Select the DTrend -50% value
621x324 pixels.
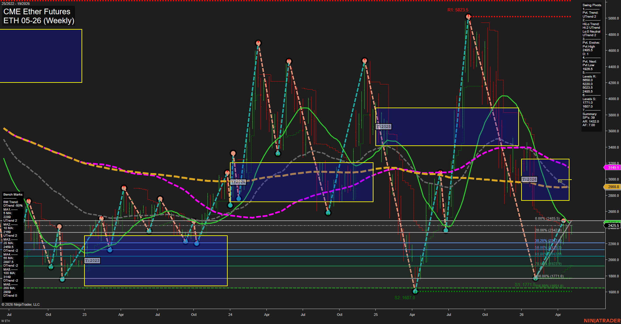(13, 206)
